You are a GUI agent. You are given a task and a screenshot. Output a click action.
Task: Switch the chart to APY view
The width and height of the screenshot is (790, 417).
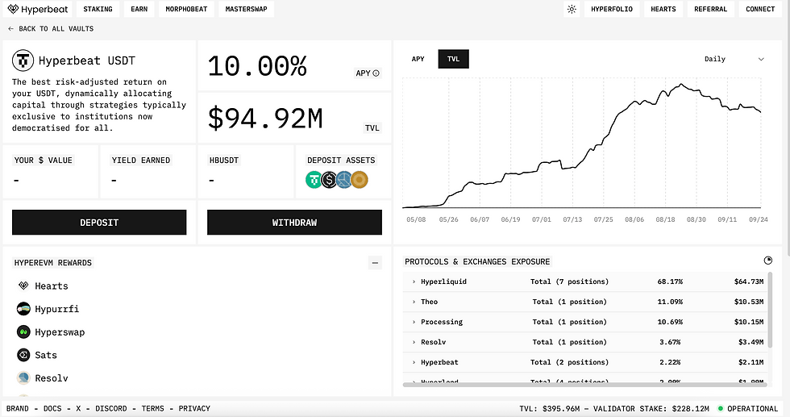click(x=418, y=59)
